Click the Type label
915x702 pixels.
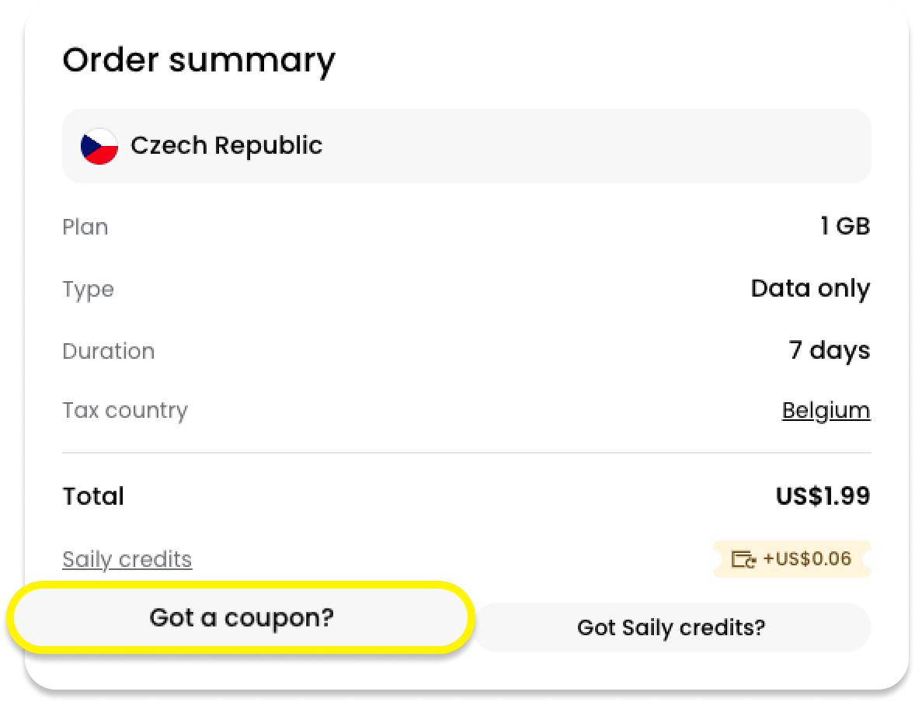88,289
